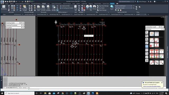
Task: Open the Group Manager
Action: coord(54,8)
